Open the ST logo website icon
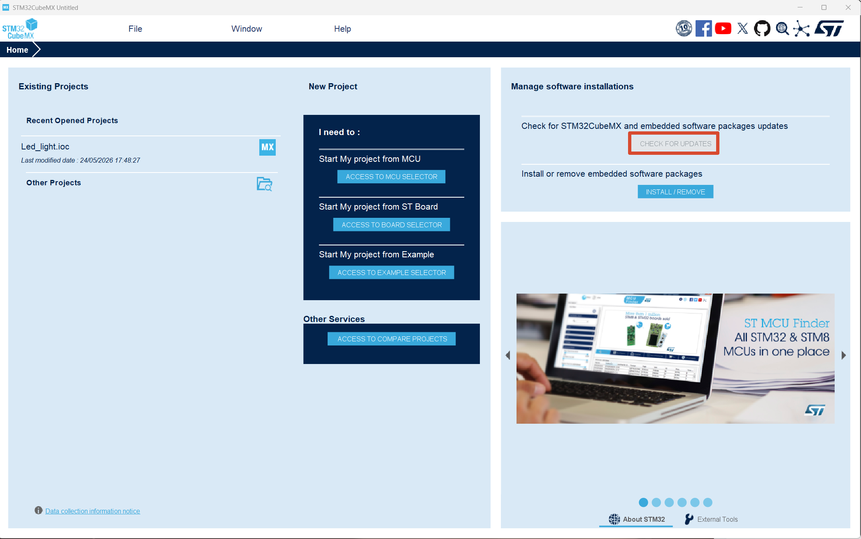Viewport: 861px width, 539px height. [x=829, y=28]
